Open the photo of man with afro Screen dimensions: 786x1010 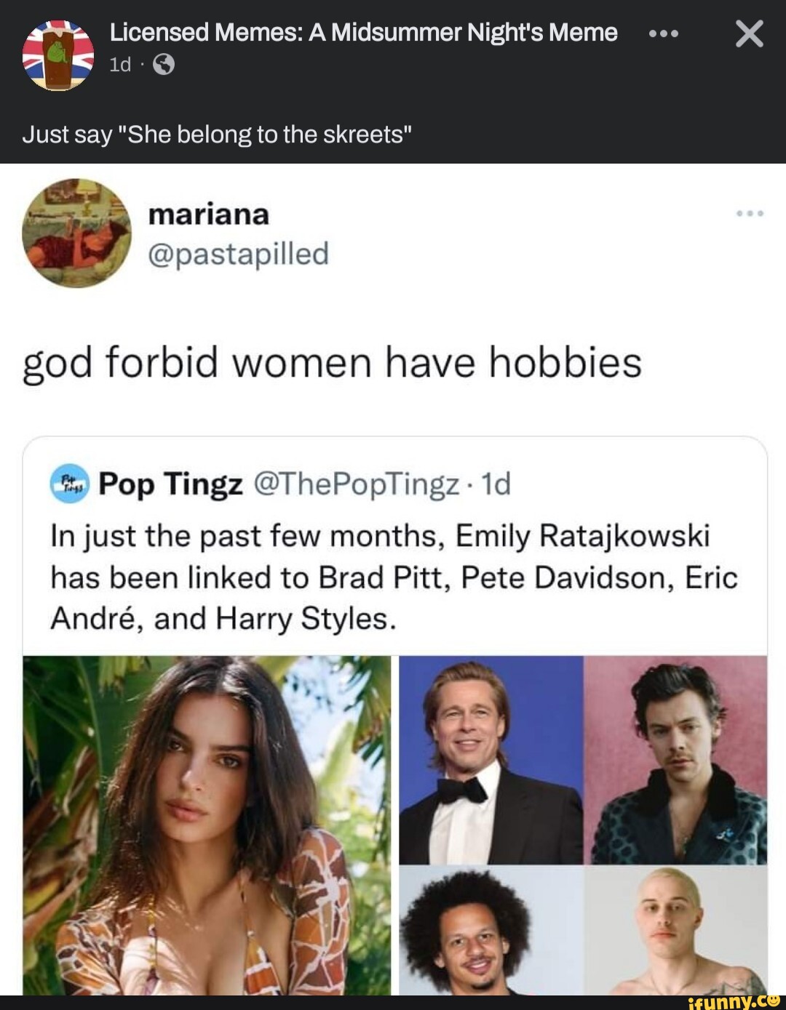[491, 929]
